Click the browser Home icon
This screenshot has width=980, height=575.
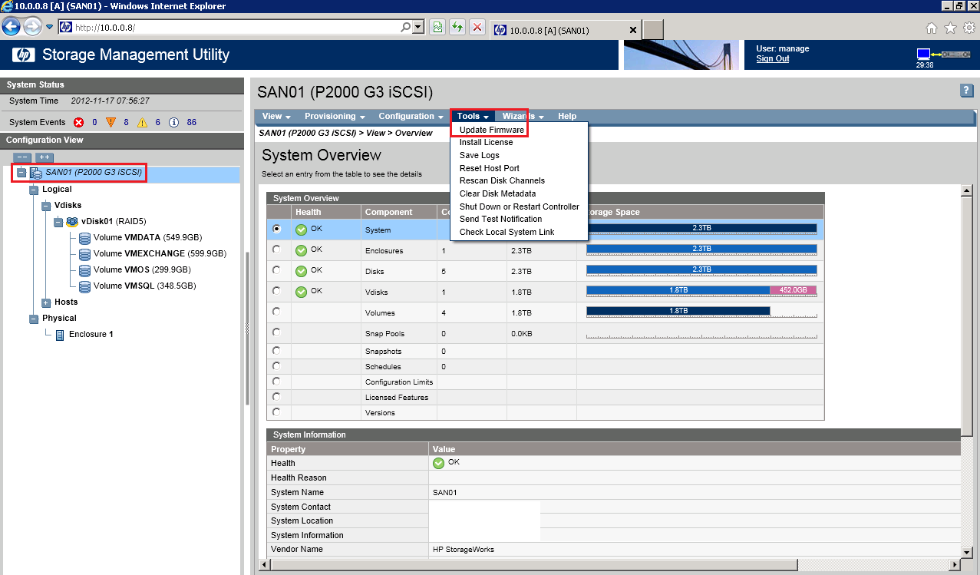[x=932, y=28]
